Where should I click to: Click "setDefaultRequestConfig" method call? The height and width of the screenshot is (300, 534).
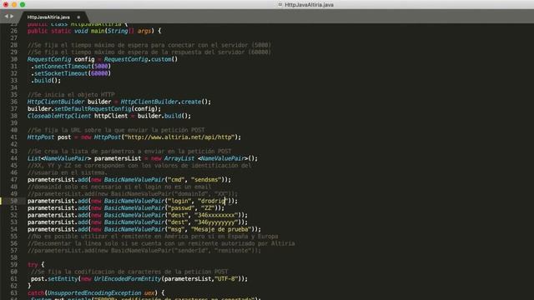pos(93,109)
